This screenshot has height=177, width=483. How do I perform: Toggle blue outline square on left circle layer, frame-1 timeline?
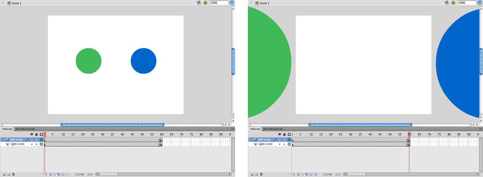pyautogui.click(x=41, y=140)
